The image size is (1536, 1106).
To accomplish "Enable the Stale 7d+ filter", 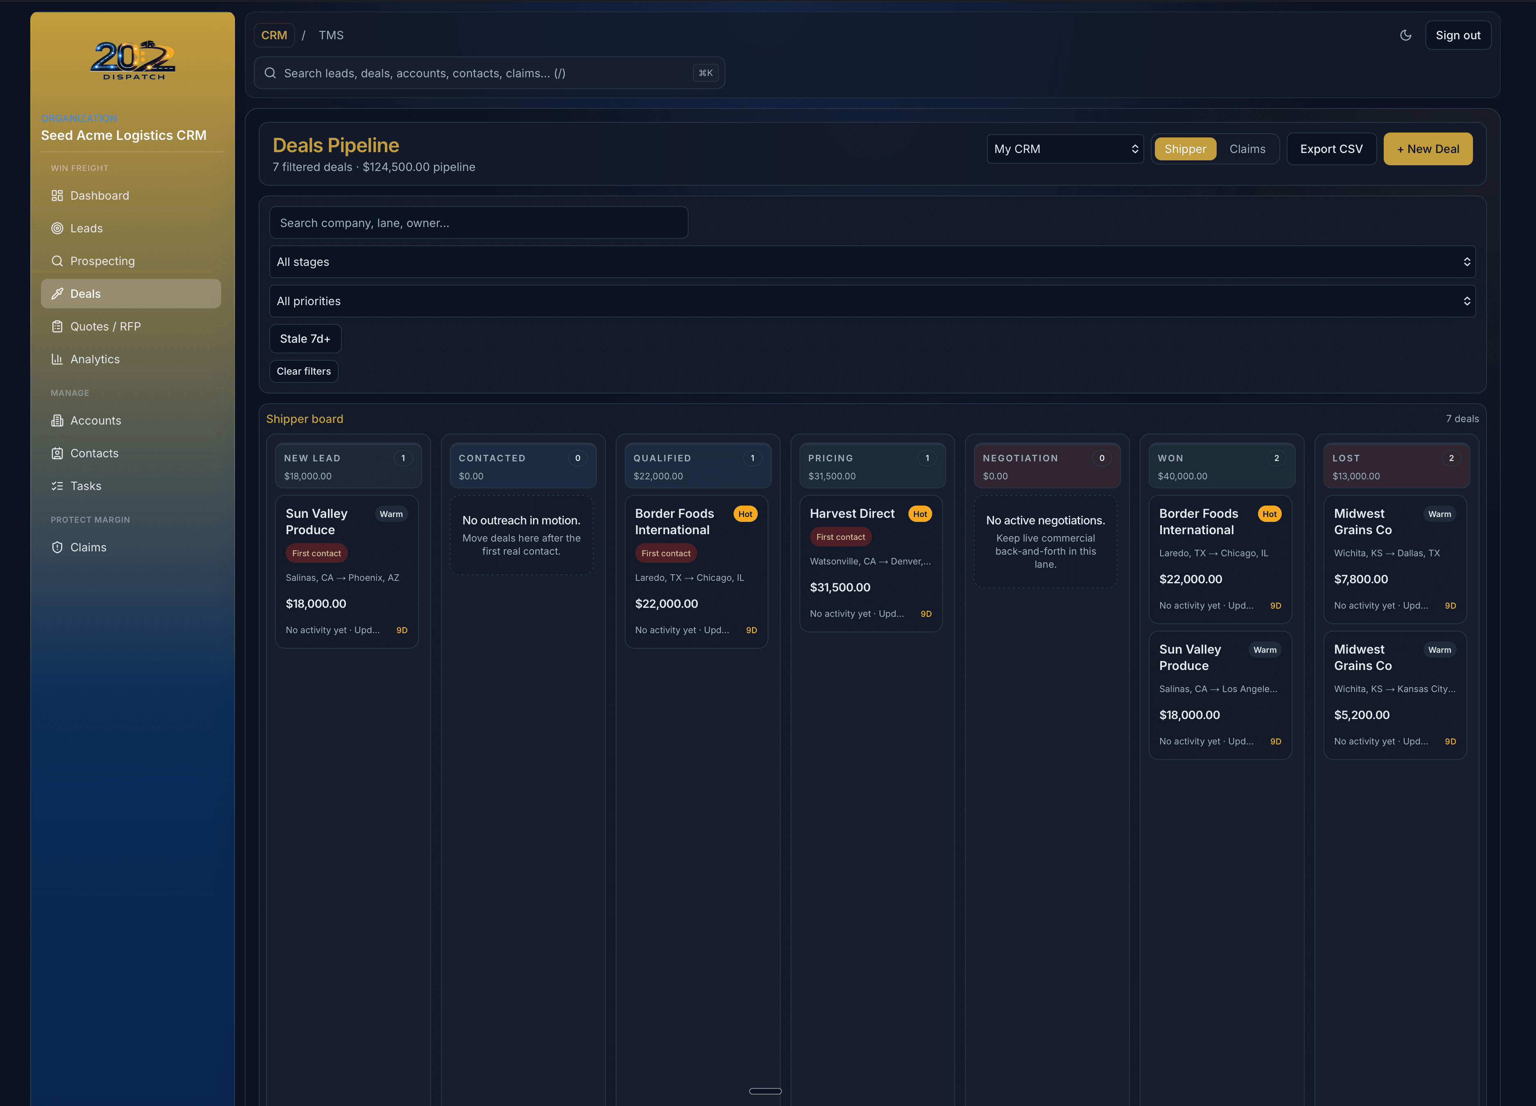I will (x=305, y=338).
